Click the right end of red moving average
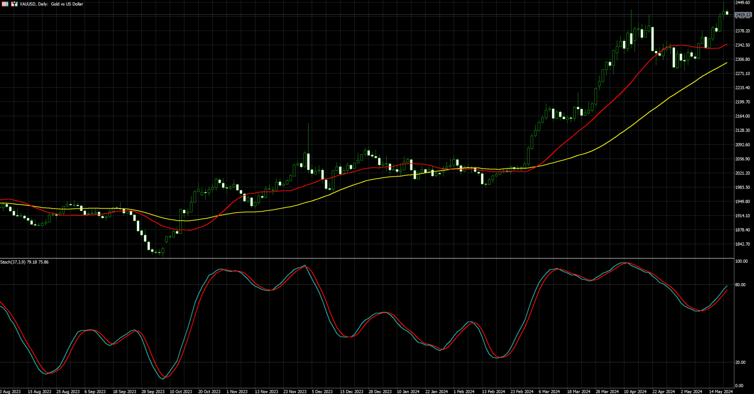Screen dimensions: 754x394 pyautogui.click(x=726, y=44)
